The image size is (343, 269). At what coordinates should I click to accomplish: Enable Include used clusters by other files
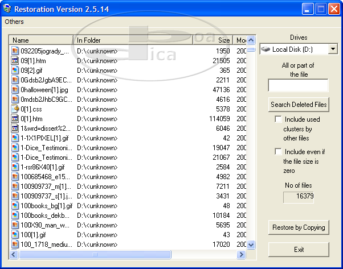click(278, 119)
